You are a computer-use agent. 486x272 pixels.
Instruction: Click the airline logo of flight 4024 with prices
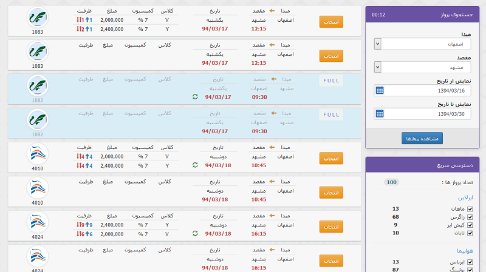click(38, 222)
